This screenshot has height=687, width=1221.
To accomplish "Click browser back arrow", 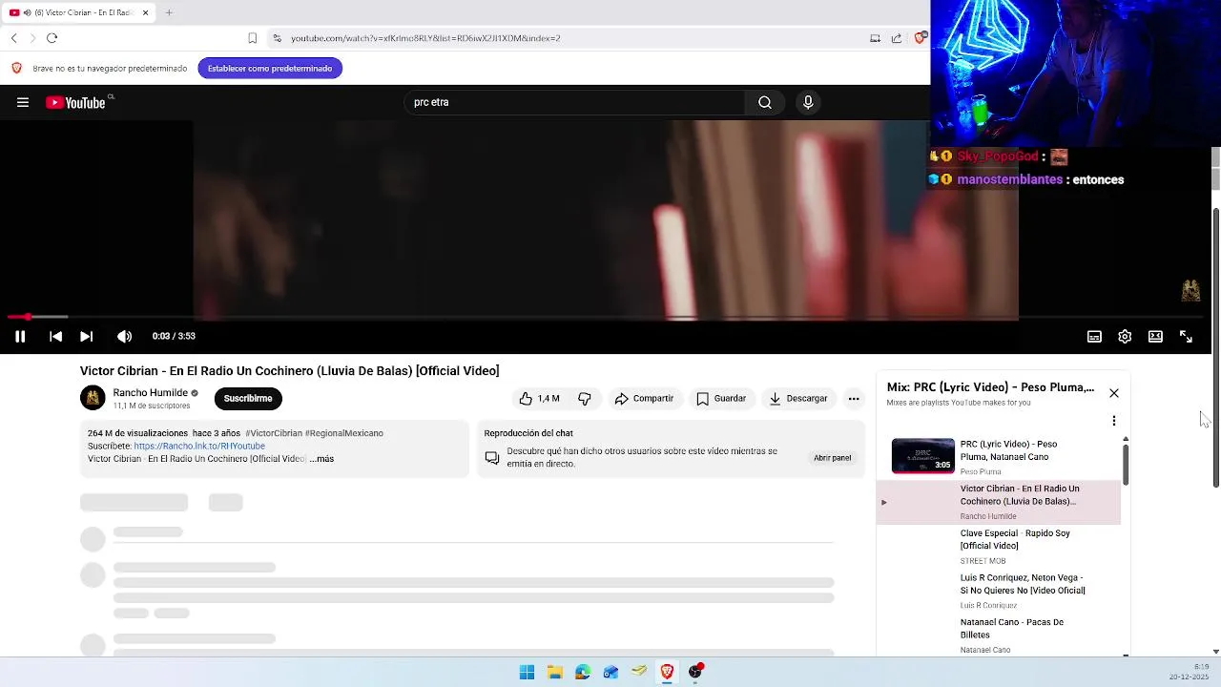I will point(13,38).
